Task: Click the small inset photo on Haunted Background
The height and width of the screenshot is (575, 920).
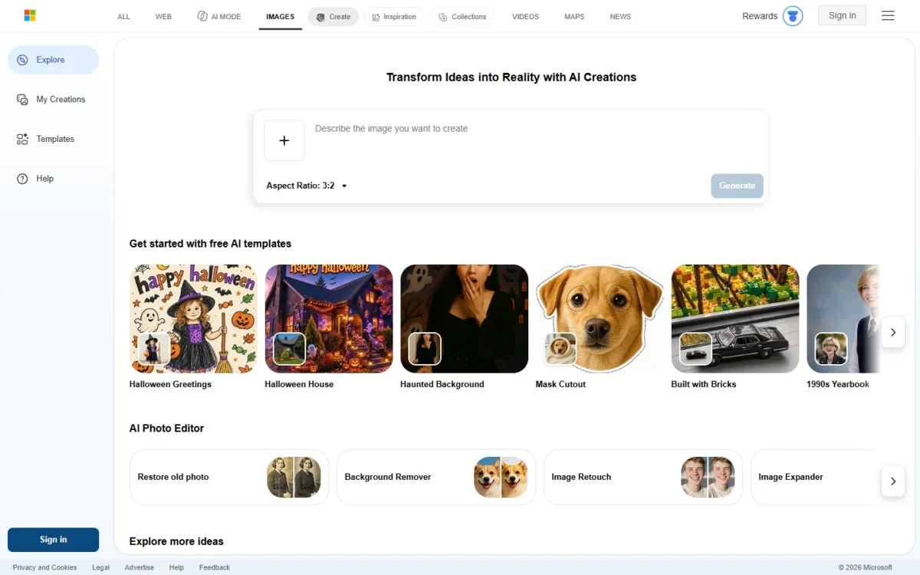Action: point(425,349)
